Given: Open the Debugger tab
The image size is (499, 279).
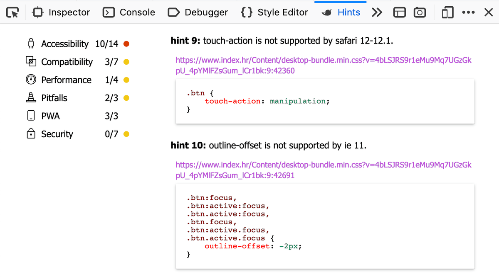Looking at the screenshot, I should click(198, 12).
